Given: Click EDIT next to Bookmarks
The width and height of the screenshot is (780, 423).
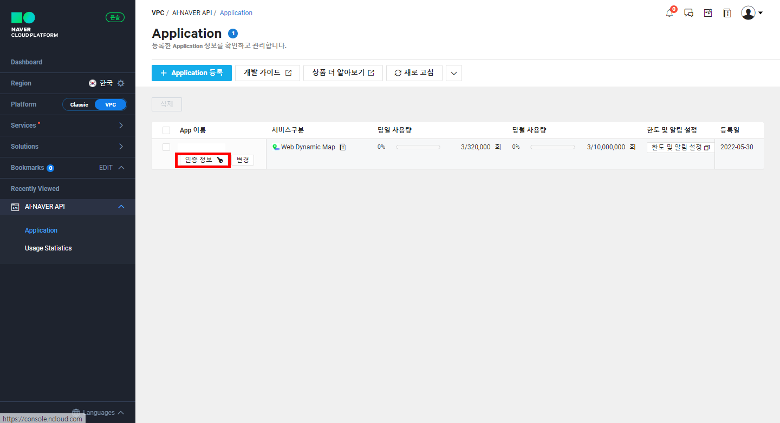Looking at the screenshot, I should [106, 168].
